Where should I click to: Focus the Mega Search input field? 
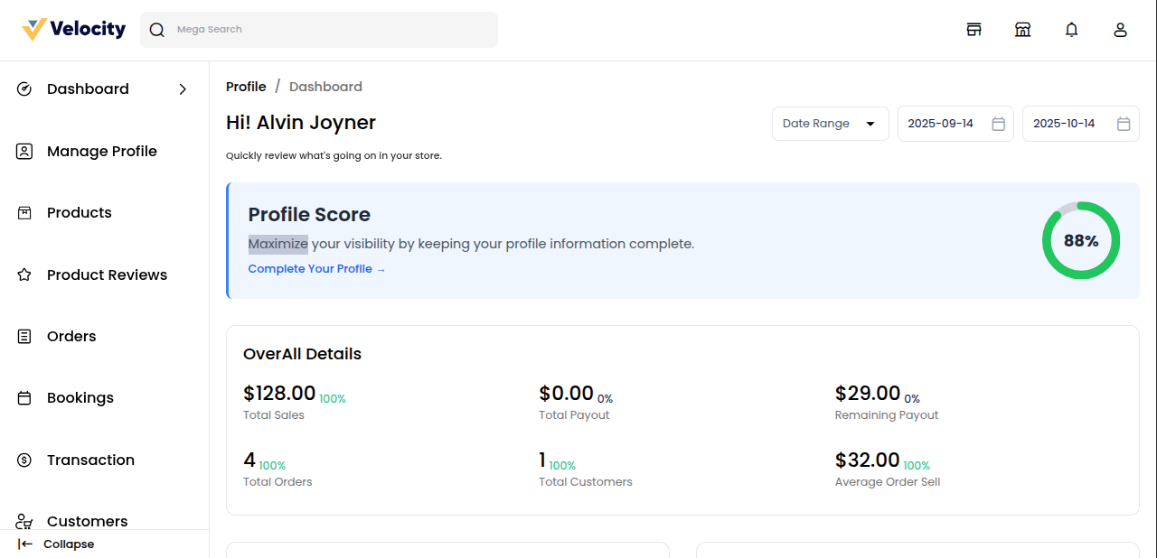pyautogui.click(x=333, y=30)
